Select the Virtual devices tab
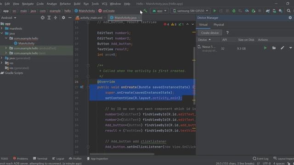Viewport: 294px width, 165px height. [203, 24]
